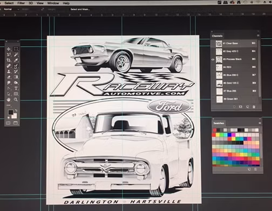The width and height of the screenshot is (272, 211).
Task: Open the View menu
Action: click(40, 3)
